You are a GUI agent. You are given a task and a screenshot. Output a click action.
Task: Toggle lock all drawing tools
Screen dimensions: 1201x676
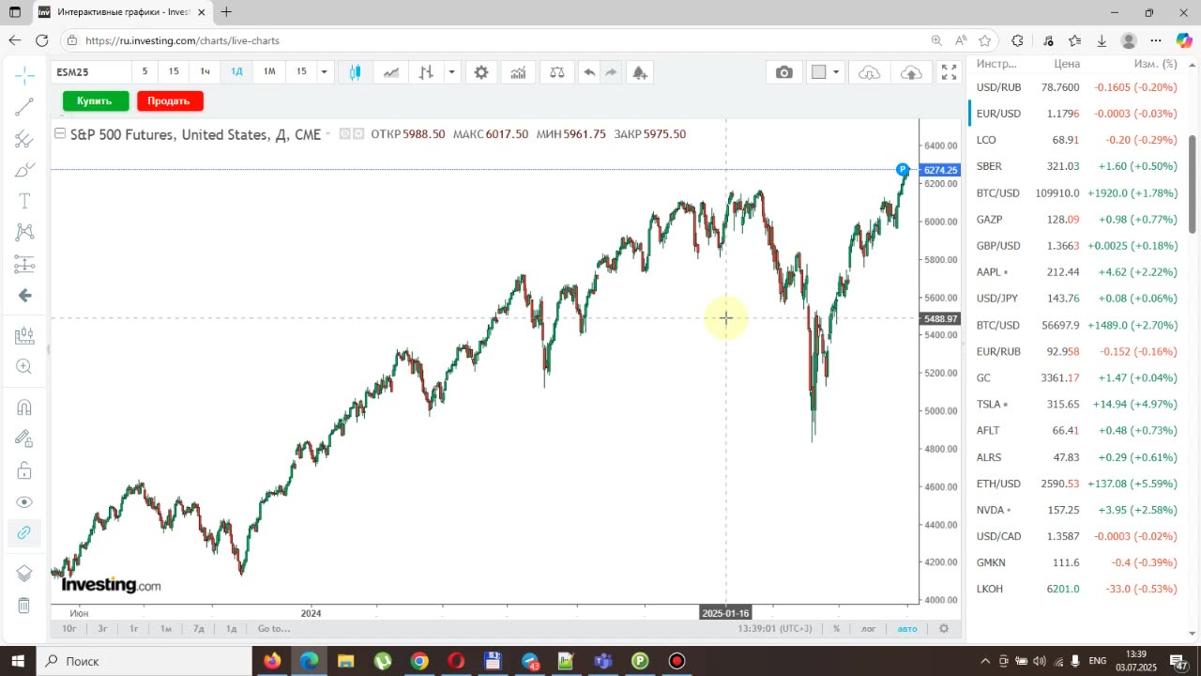coord(24,470)
